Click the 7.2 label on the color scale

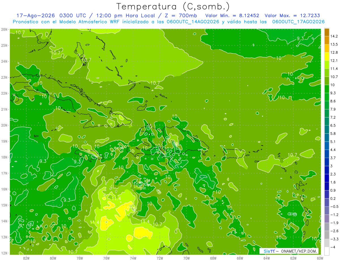tap(333, 117)
